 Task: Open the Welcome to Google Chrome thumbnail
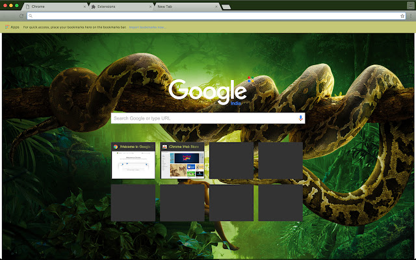[133, 161]
